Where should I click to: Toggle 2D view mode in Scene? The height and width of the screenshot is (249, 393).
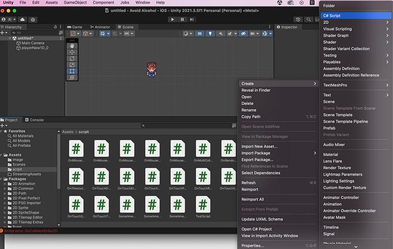(199, 34)
